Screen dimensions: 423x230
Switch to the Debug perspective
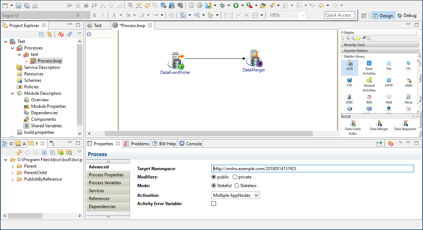pos(407,16)
